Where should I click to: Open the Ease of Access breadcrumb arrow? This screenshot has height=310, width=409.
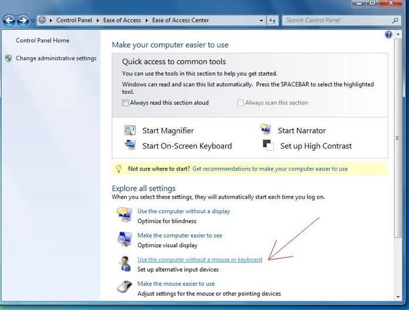[147, 20]
